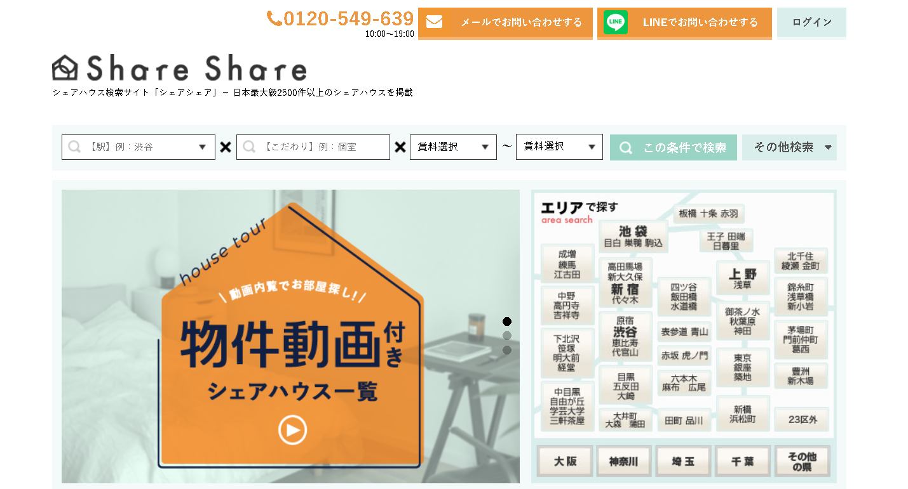Click the orange phone icon
Screen dimensions: 908x489
pyautogui.click(x=274, y=19)
